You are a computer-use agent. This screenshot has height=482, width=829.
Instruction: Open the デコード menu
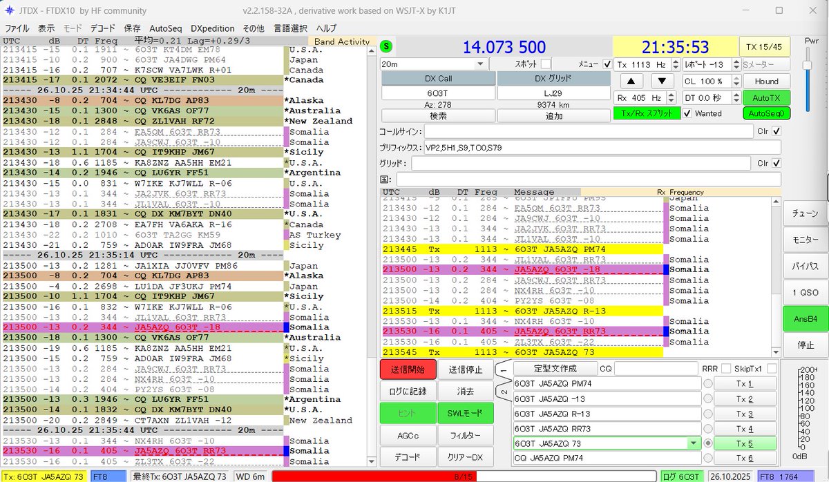pyautogui.click(x=103, y=28)
